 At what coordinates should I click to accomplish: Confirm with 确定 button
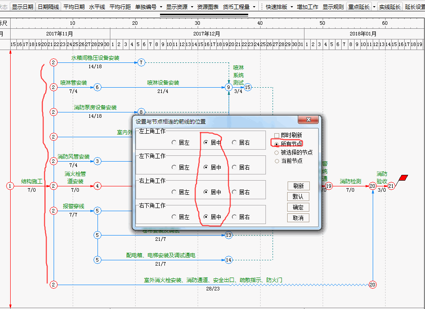click(298, 207)
